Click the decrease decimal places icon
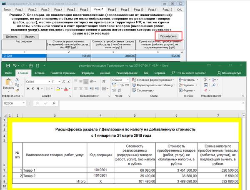 [119, 90]
